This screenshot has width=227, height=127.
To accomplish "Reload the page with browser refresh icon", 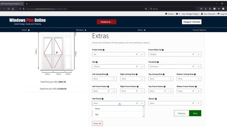I will click(x=9, y=9).
